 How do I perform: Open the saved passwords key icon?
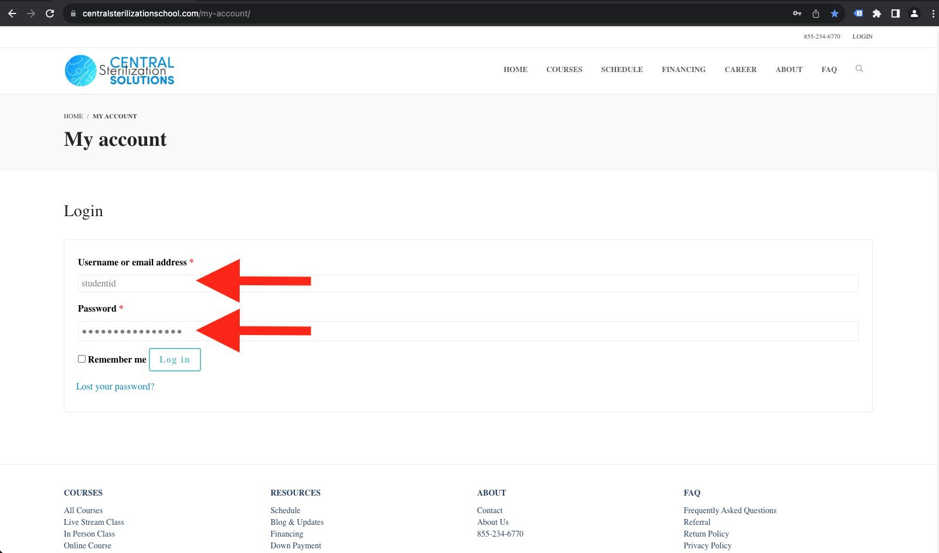(797, 13)
